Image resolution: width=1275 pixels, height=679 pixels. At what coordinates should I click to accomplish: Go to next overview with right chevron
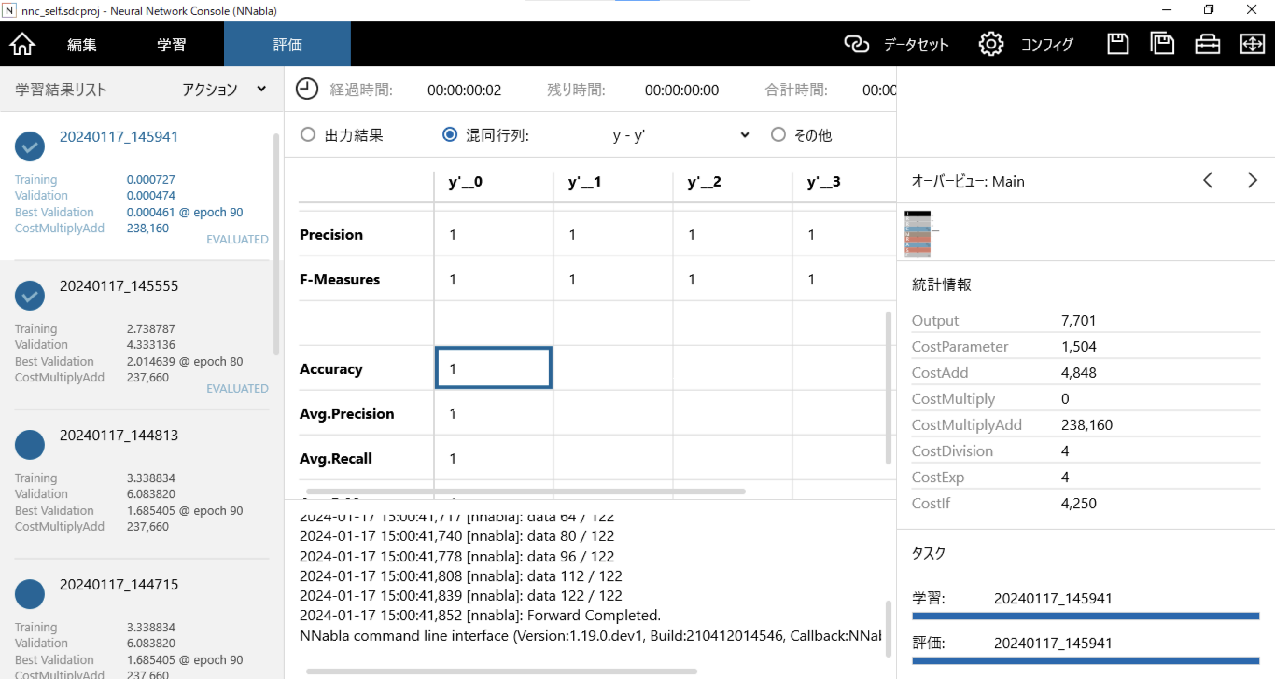click(1252, 180)
